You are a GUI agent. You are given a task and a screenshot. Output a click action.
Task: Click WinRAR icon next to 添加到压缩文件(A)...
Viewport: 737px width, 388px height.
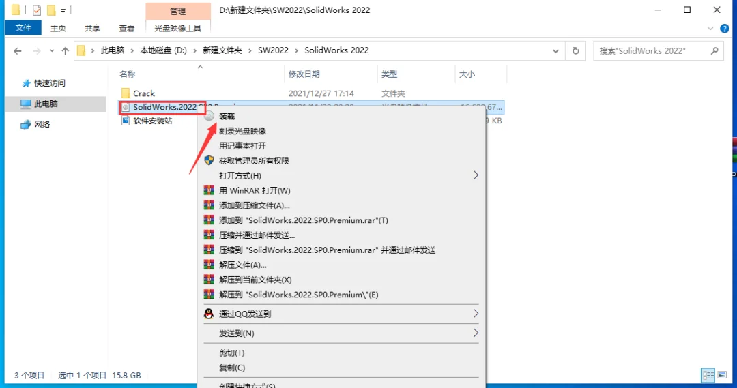pos(209,205)
